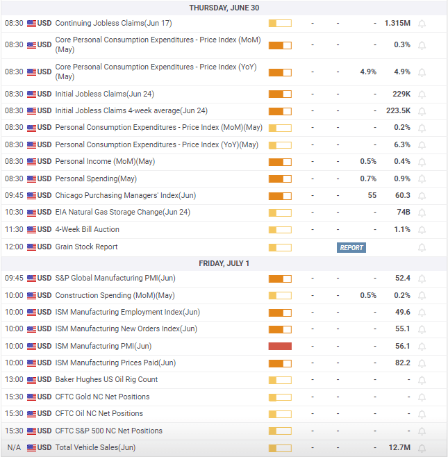Click bell for Construction Spending (MoM)

pos(422,296)
